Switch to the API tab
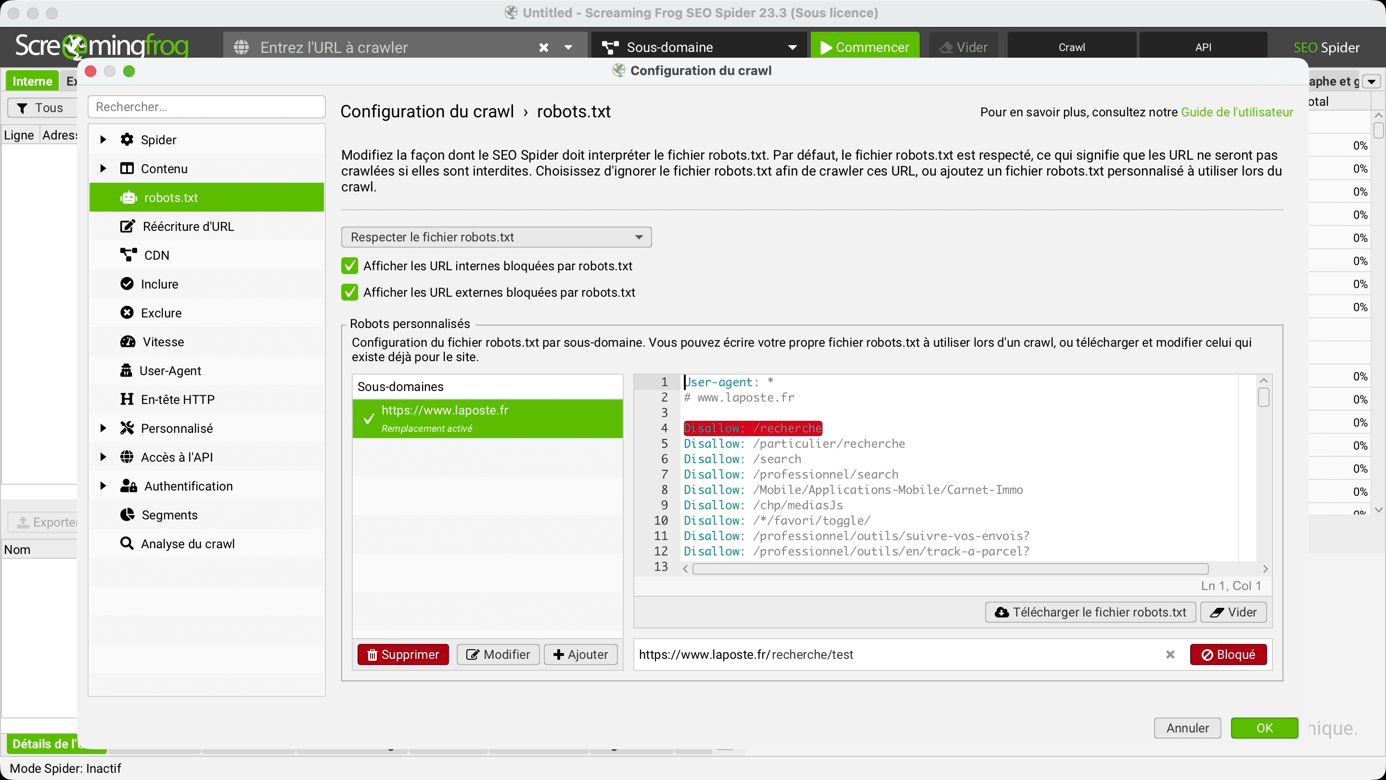The image size is (1386, 780). coord(1204,47)
